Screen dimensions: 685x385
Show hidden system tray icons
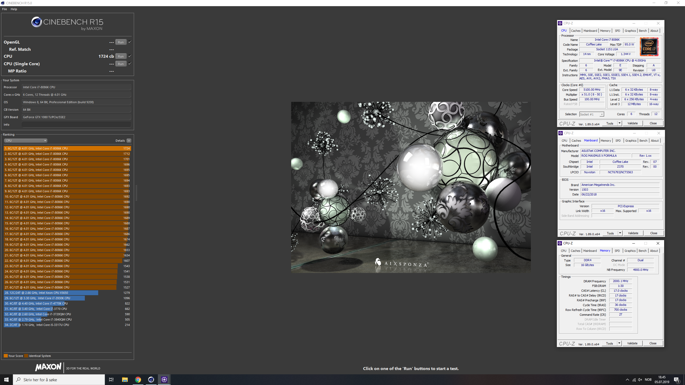pyautogui.click(x=627, y=380)
